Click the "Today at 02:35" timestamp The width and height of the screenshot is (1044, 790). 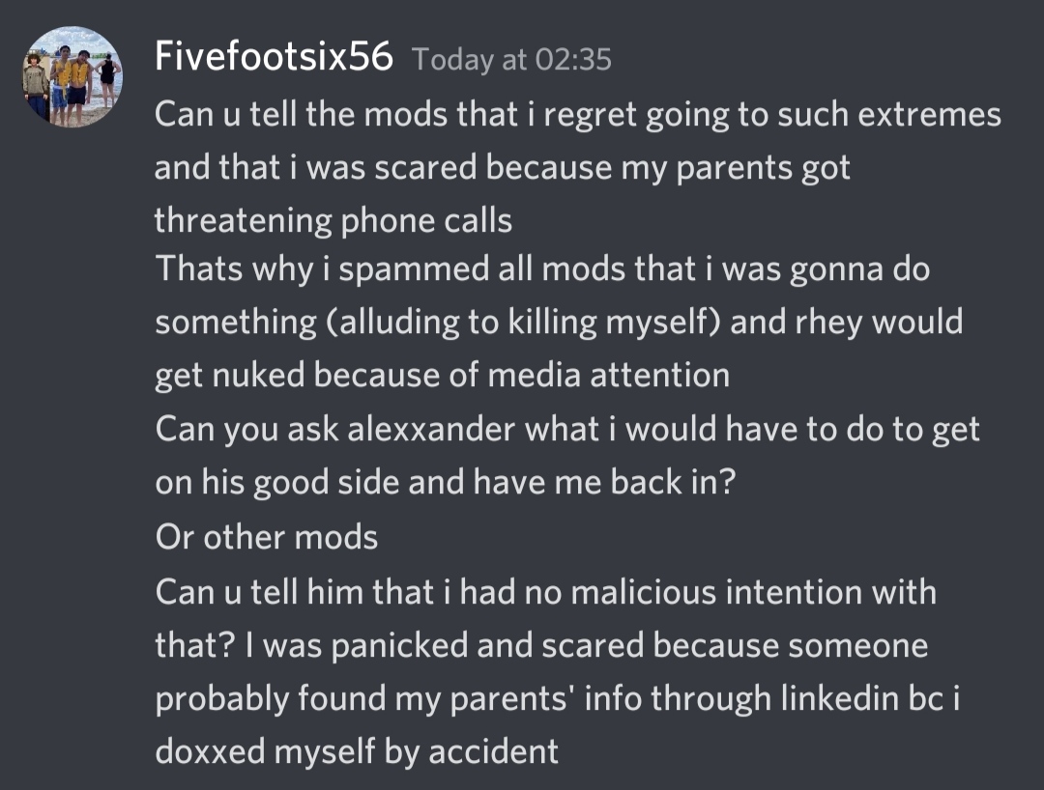click(511, 60)
